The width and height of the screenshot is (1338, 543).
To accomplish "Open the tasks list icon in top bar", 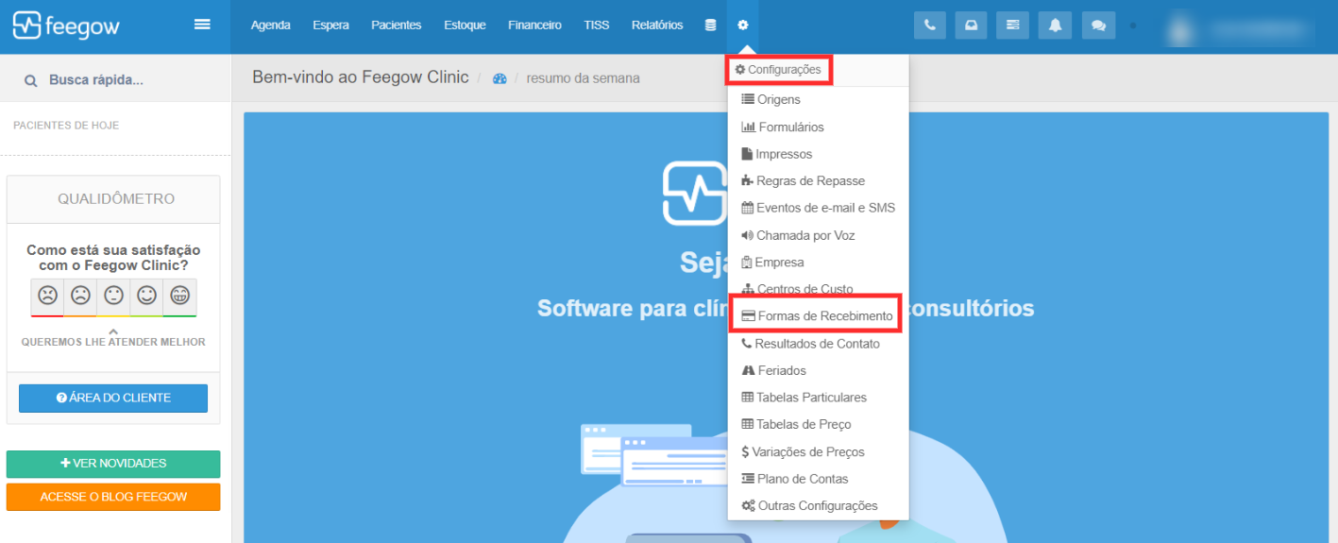I will (x=1013, y=25).
